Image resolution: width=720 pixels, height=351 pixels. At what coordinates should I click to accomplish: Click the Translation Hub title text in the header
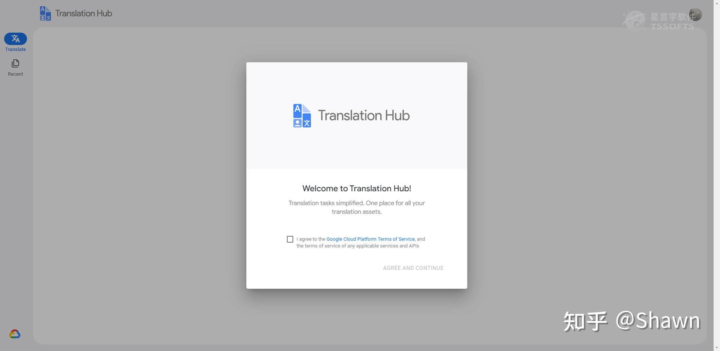pyautogui.click(x=83, y=13)
